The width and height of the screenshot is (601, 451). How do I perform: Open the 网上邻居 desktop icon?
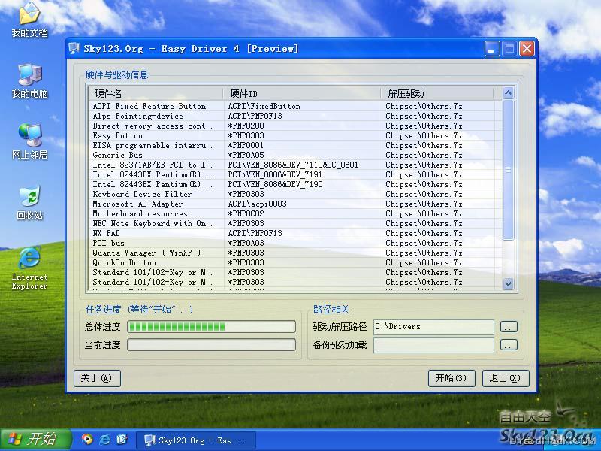point(29,142)
